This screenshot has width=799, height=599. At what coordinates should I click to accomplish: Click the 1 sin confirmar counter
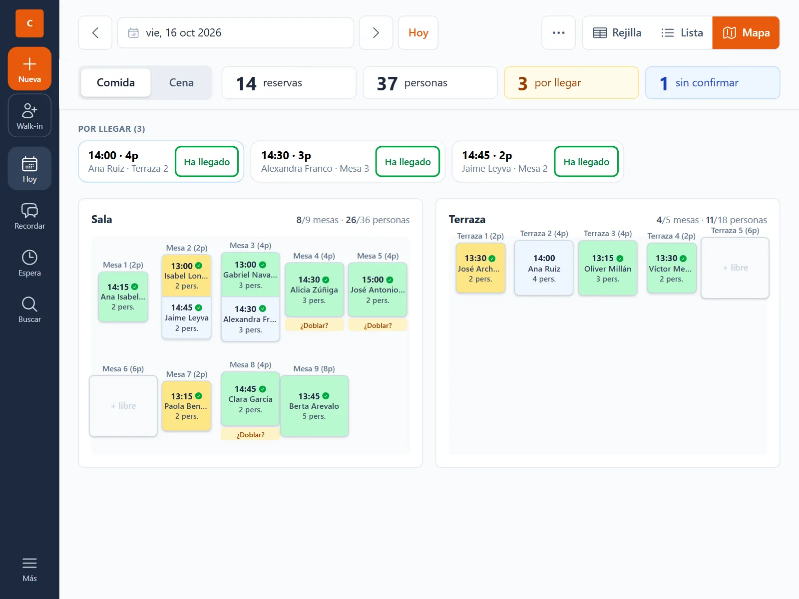(713, 83)
